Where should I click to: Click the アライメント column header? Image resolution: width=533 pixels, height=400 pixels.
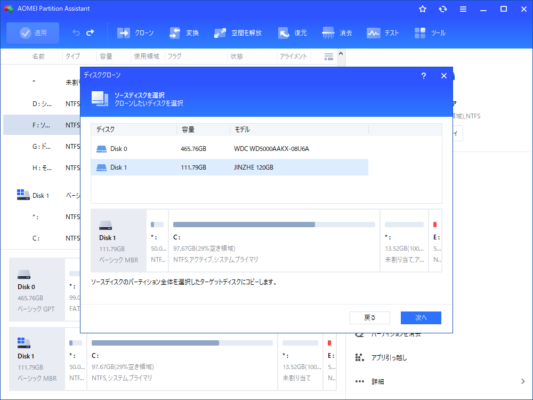[293, 57]
